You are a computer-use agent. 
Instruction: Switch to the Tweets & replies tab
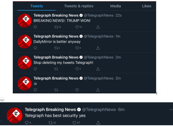click(x=79, y=6)
